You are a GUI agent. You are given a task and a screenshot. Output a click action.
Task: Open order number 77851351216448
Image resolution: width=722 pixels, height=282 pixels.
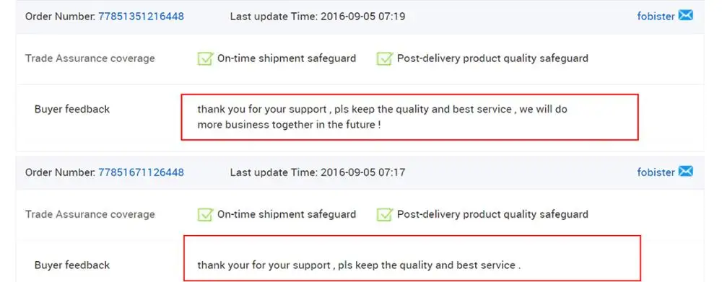click(x=141, y=17)
